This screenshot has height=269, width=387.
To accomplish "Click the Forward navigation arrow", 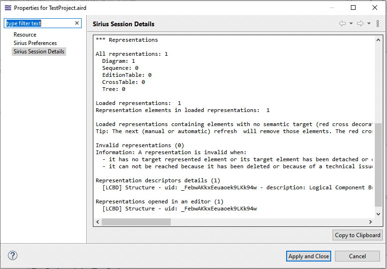I will coord(360,23).
